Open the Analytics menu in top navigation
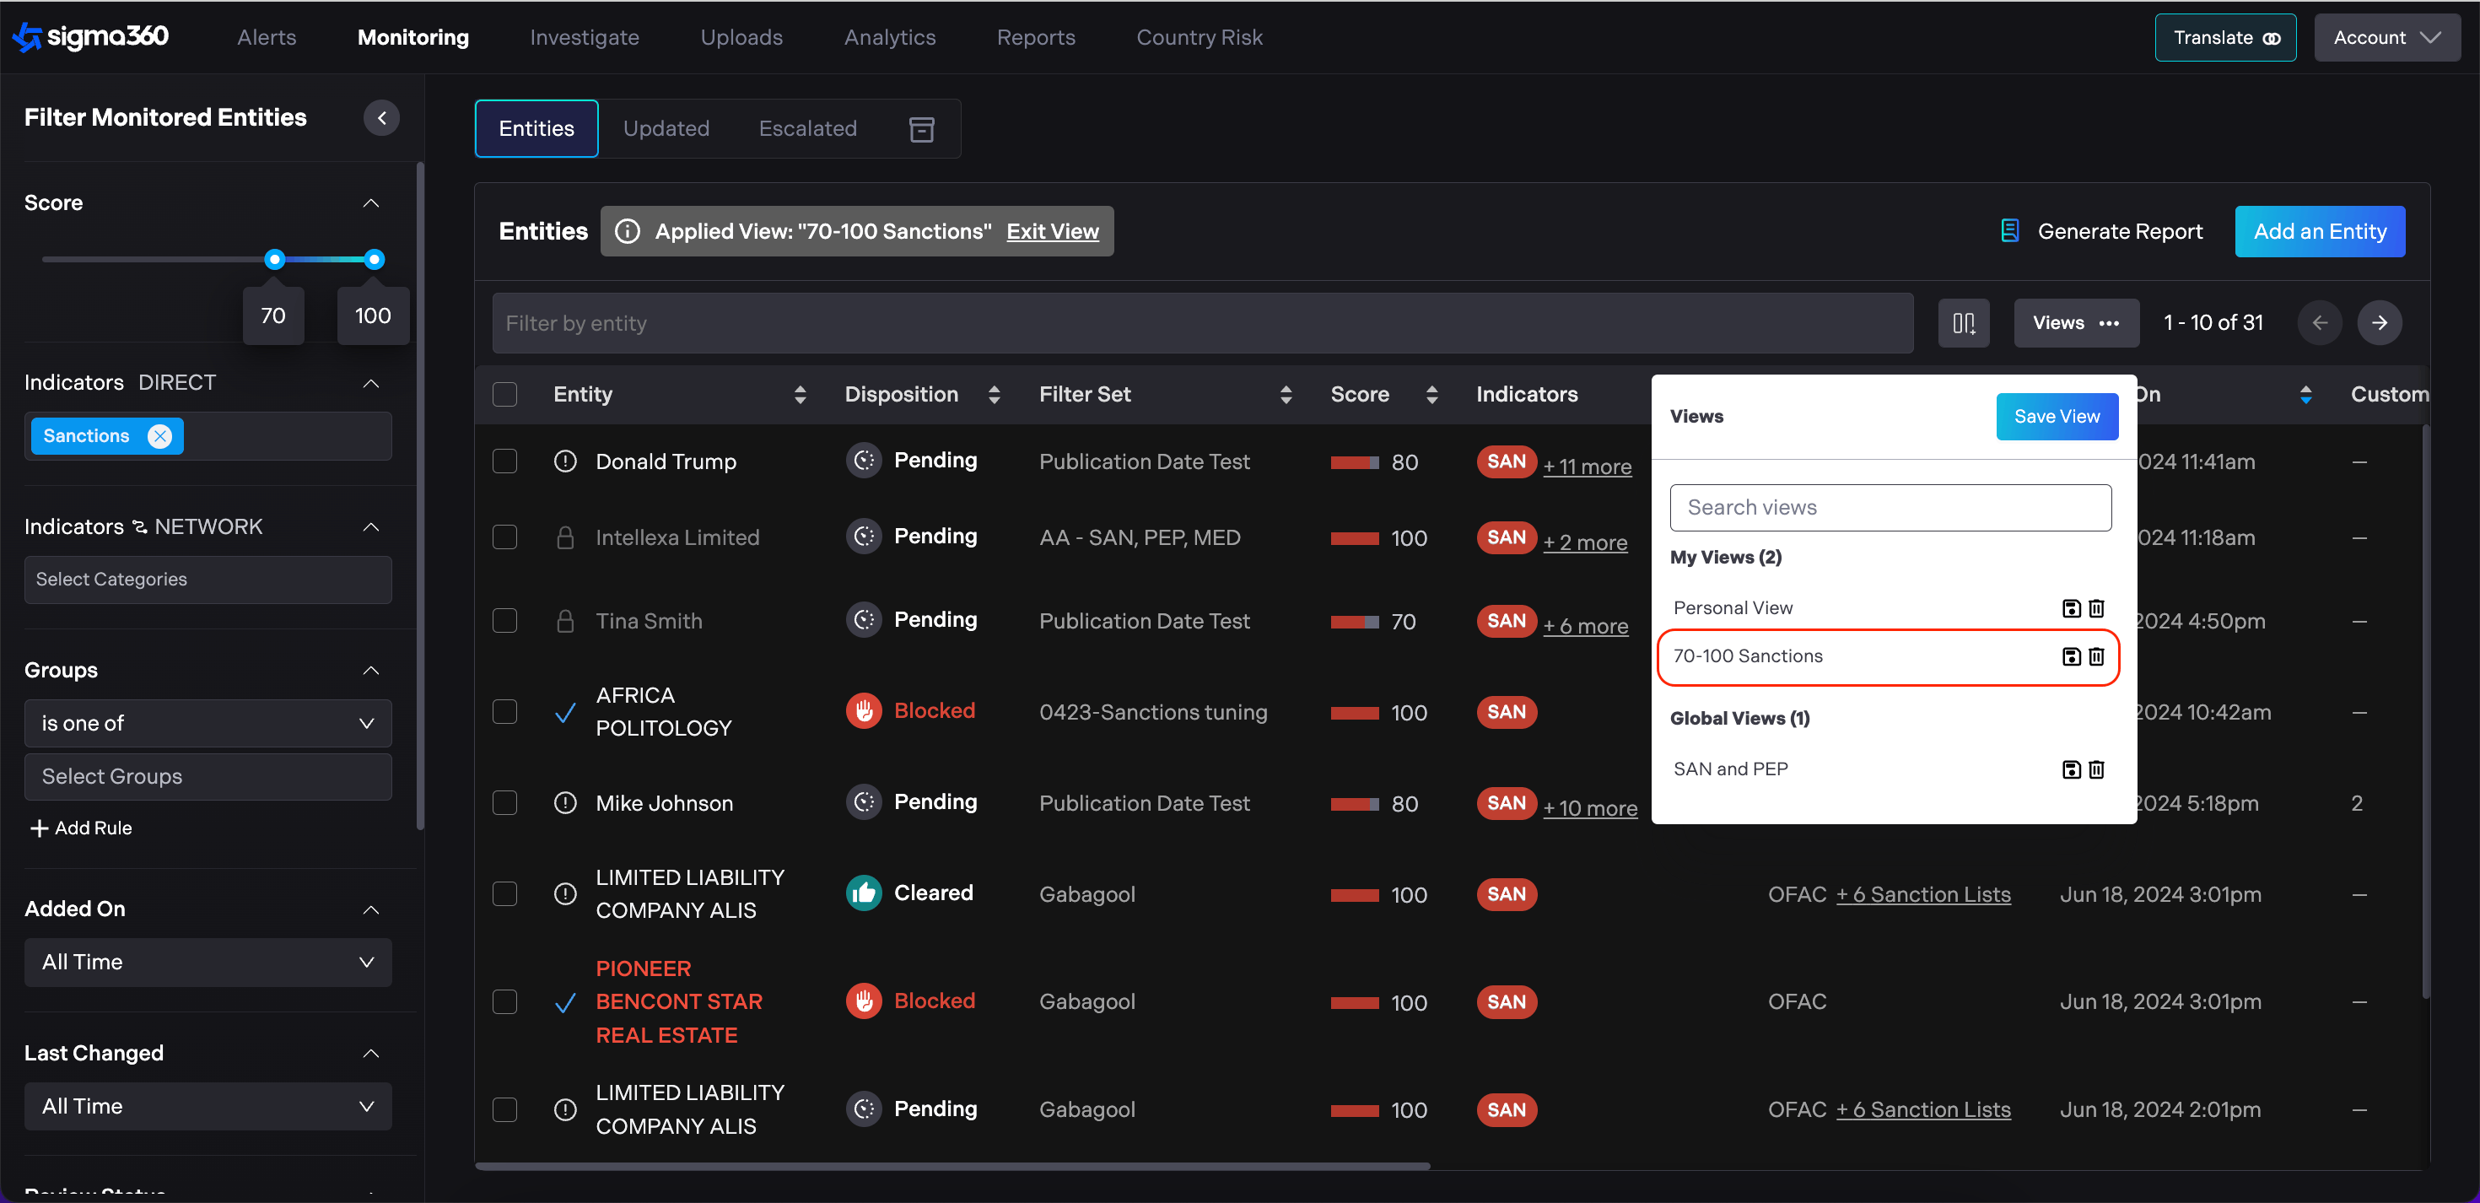 (888, 38)
